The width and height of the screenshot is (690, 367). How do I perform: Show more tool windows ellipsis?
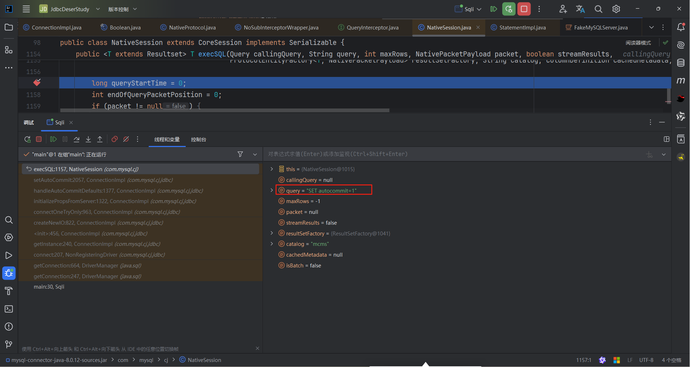9,68
